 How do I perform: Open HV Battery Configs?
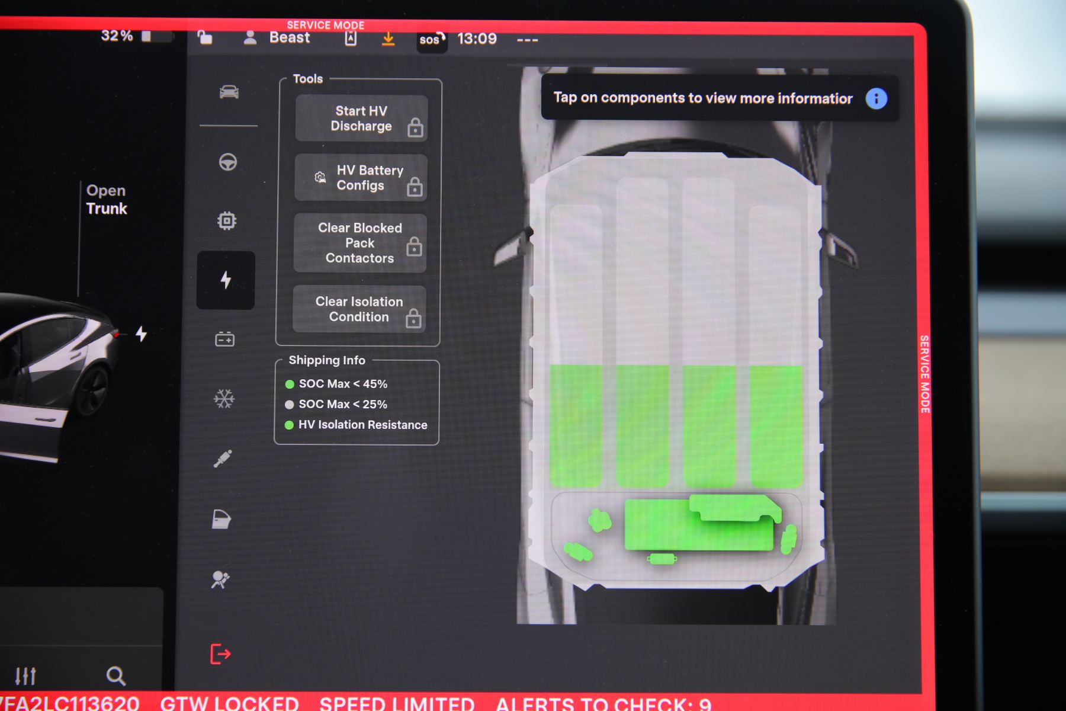361,178
